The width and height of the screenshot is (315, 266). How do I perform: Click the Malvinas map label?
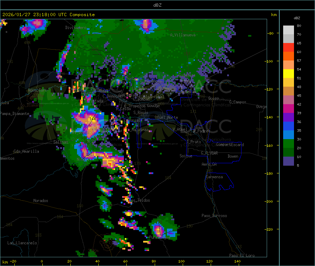pos(140,130)
